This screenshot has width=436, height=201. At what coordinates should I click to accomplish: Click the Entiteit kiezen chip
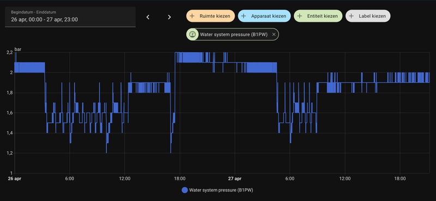pyautogui.click(x=318, y=16)
